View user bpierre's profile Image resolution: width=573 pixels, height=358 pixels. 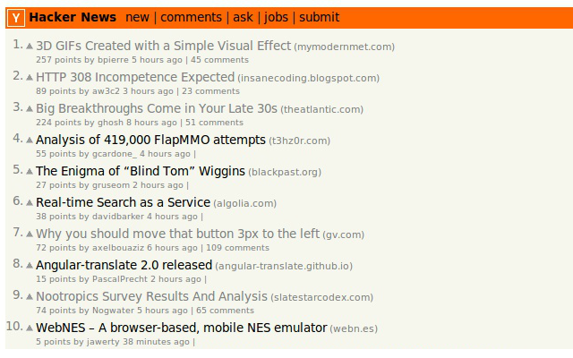(113, 60)
